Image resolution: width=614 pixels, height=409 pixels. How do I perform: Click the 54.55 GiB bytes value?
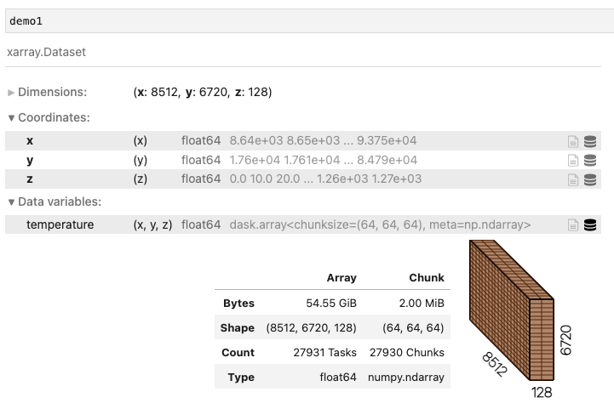click(331, 303)
